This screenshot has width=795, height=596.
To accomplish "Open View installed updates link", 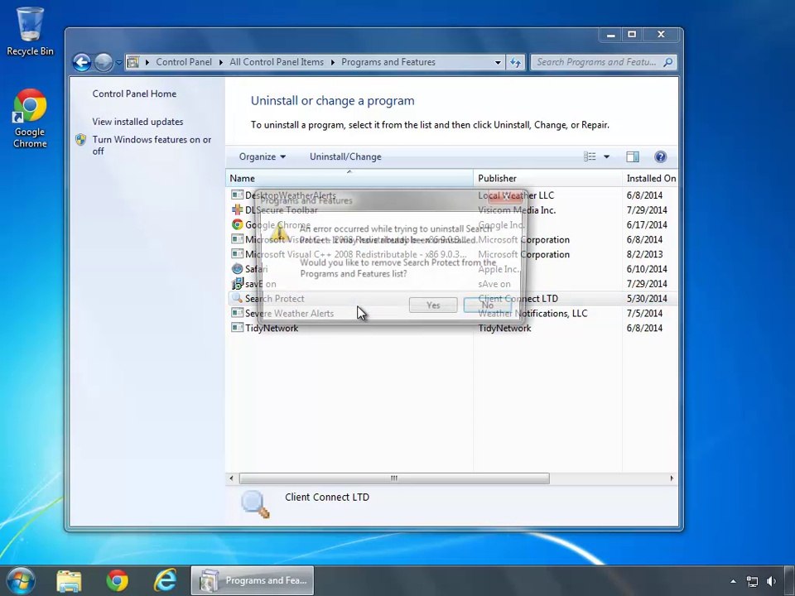I will (137, 122).
